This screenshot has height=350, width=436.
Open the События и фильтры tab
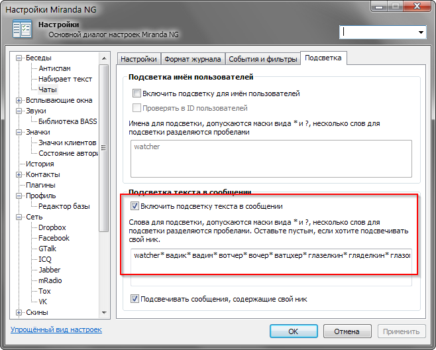[x=263, y=59]
